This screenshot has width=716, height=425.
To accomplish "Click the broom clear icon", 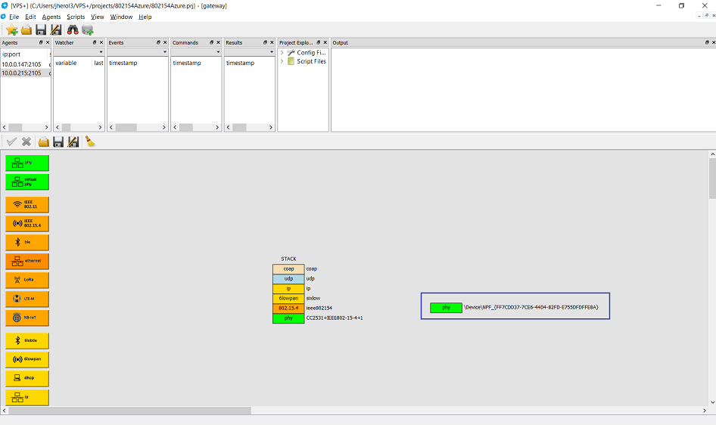I will coord(90,141).
